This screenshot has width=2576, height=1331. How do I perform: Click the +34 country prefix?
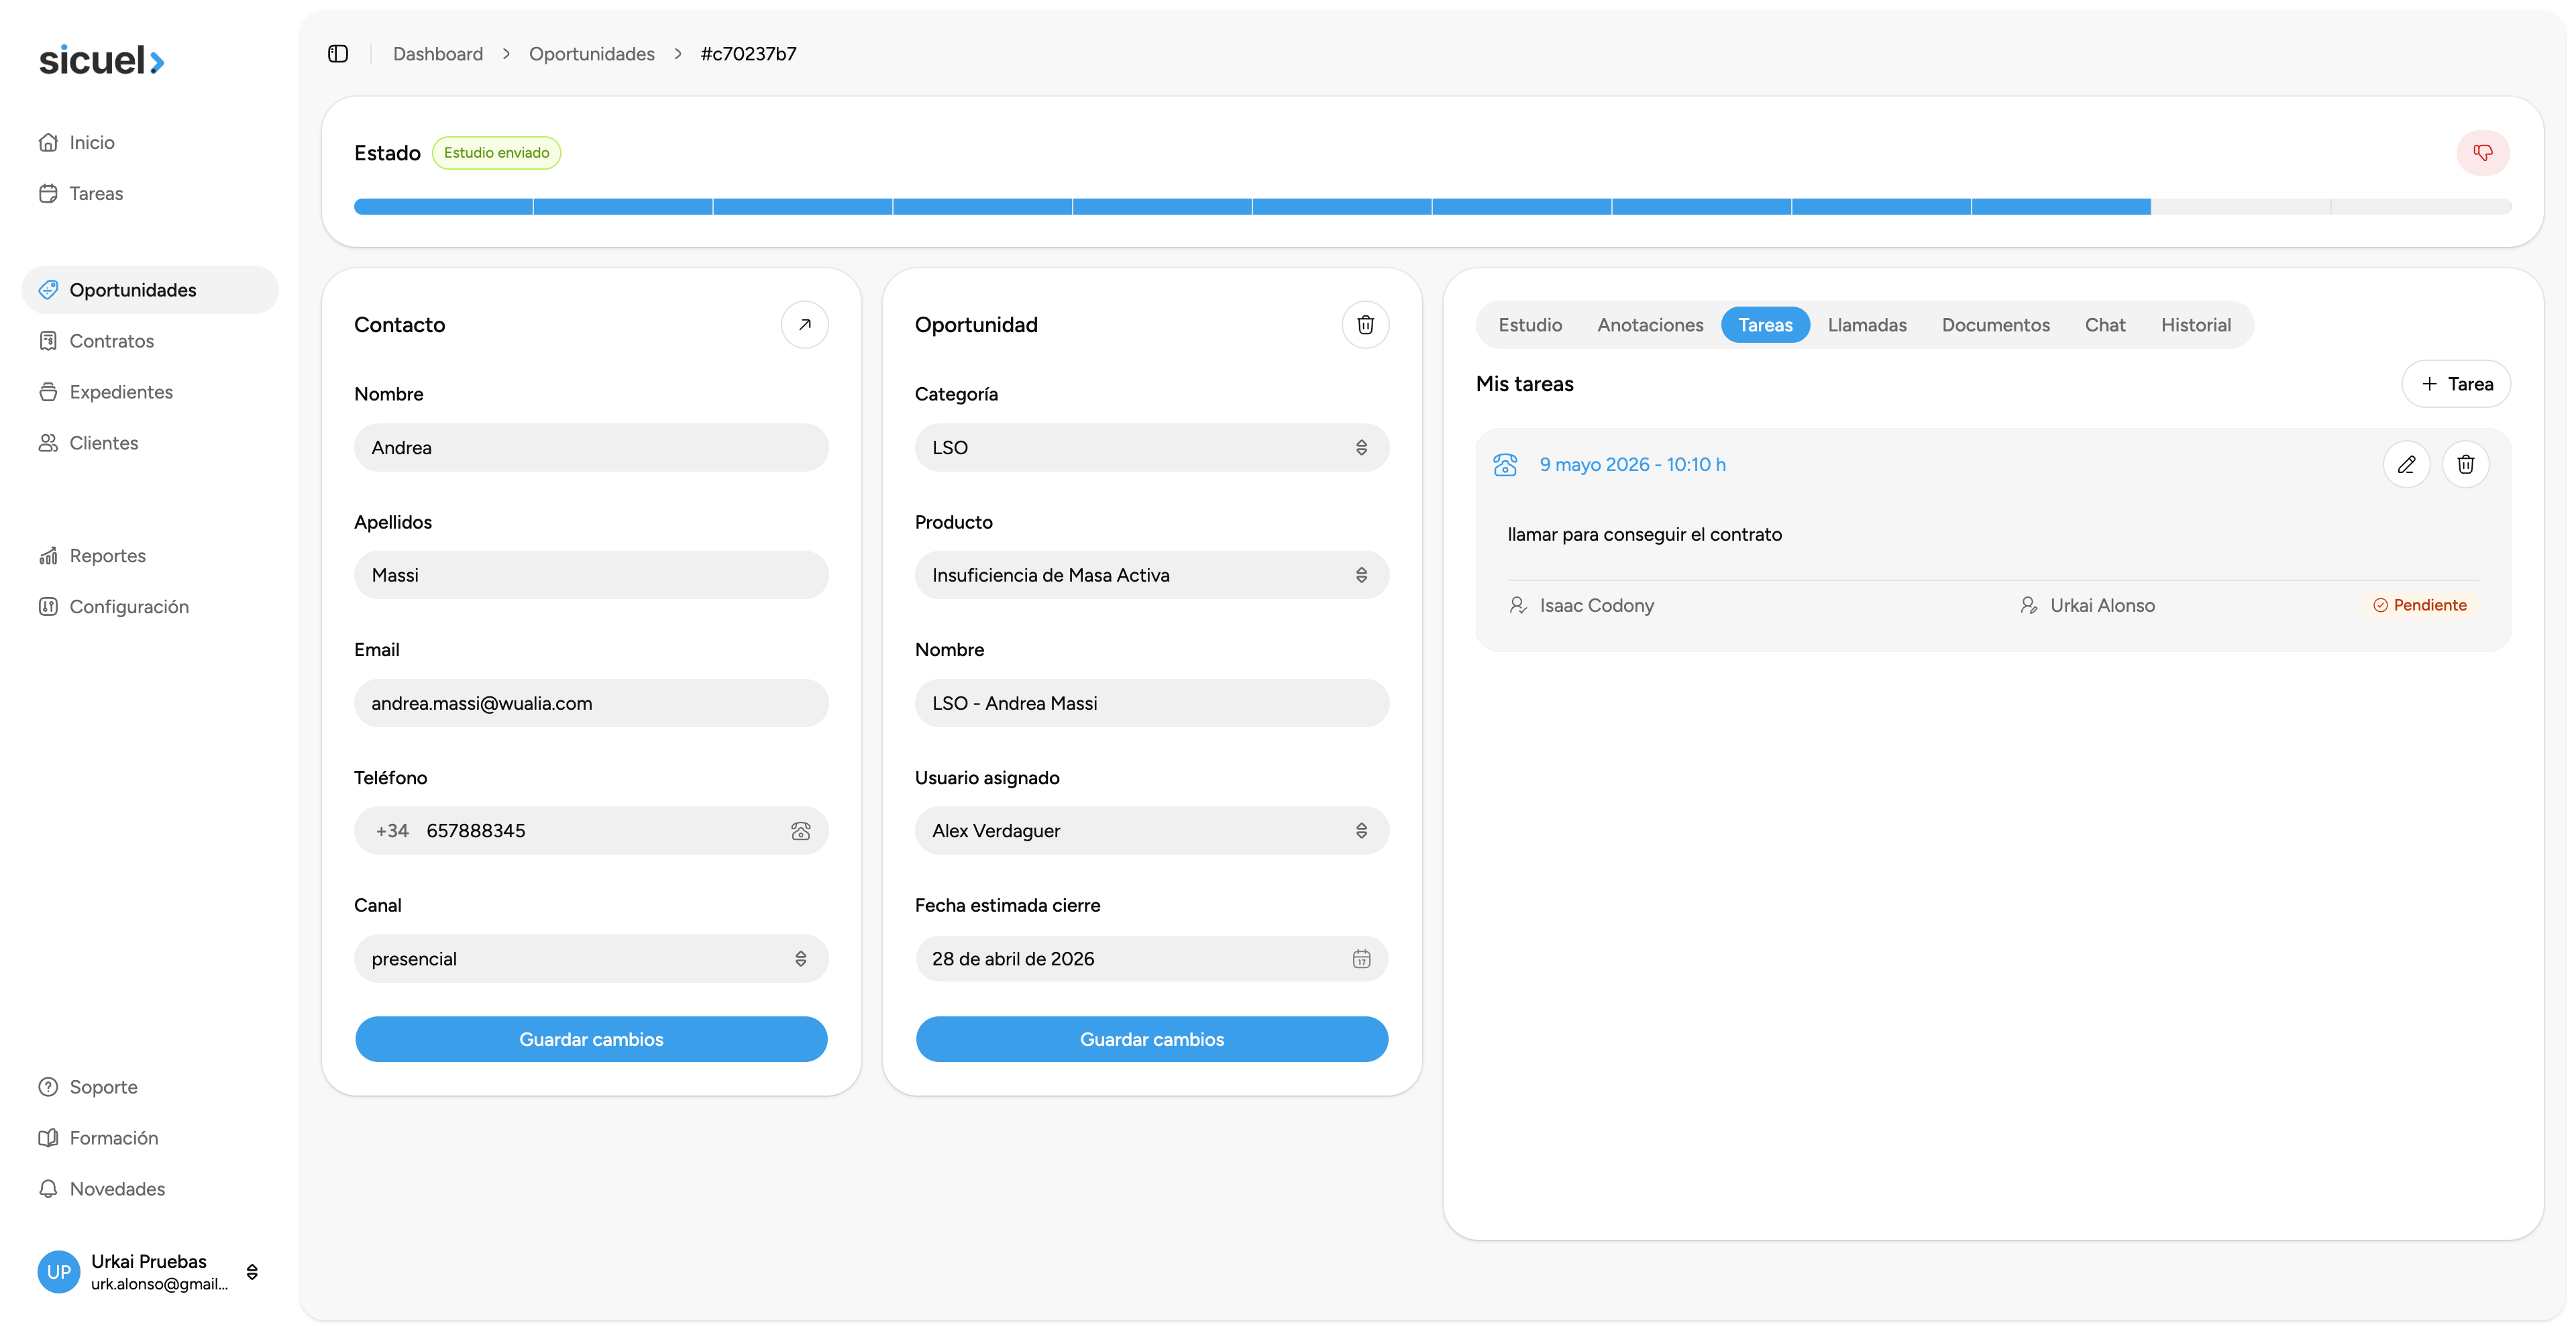pyautogui.click(x=392, y=831)
